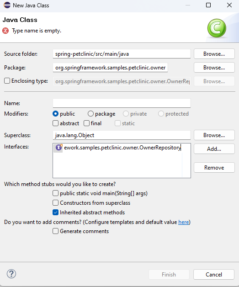Enable the Enclosing type checkbox
Screen dimensions: 239x287
(7, 81)
